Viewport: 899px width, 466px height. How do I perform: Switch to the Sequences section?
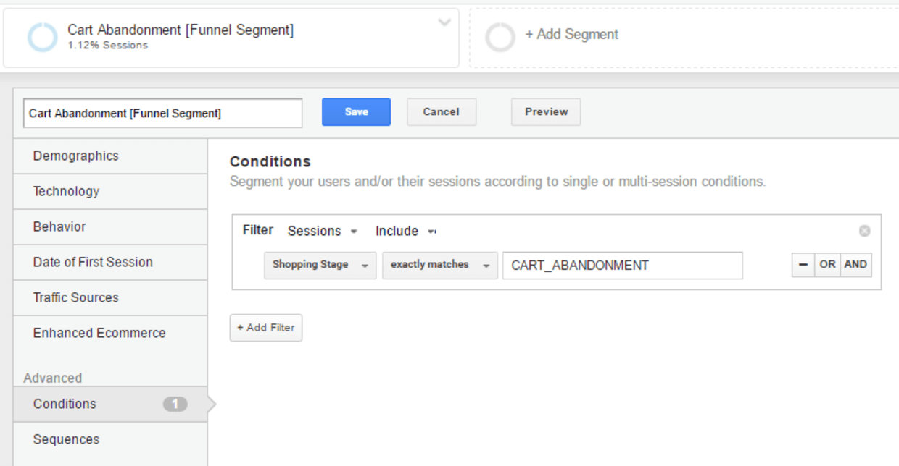110,440
